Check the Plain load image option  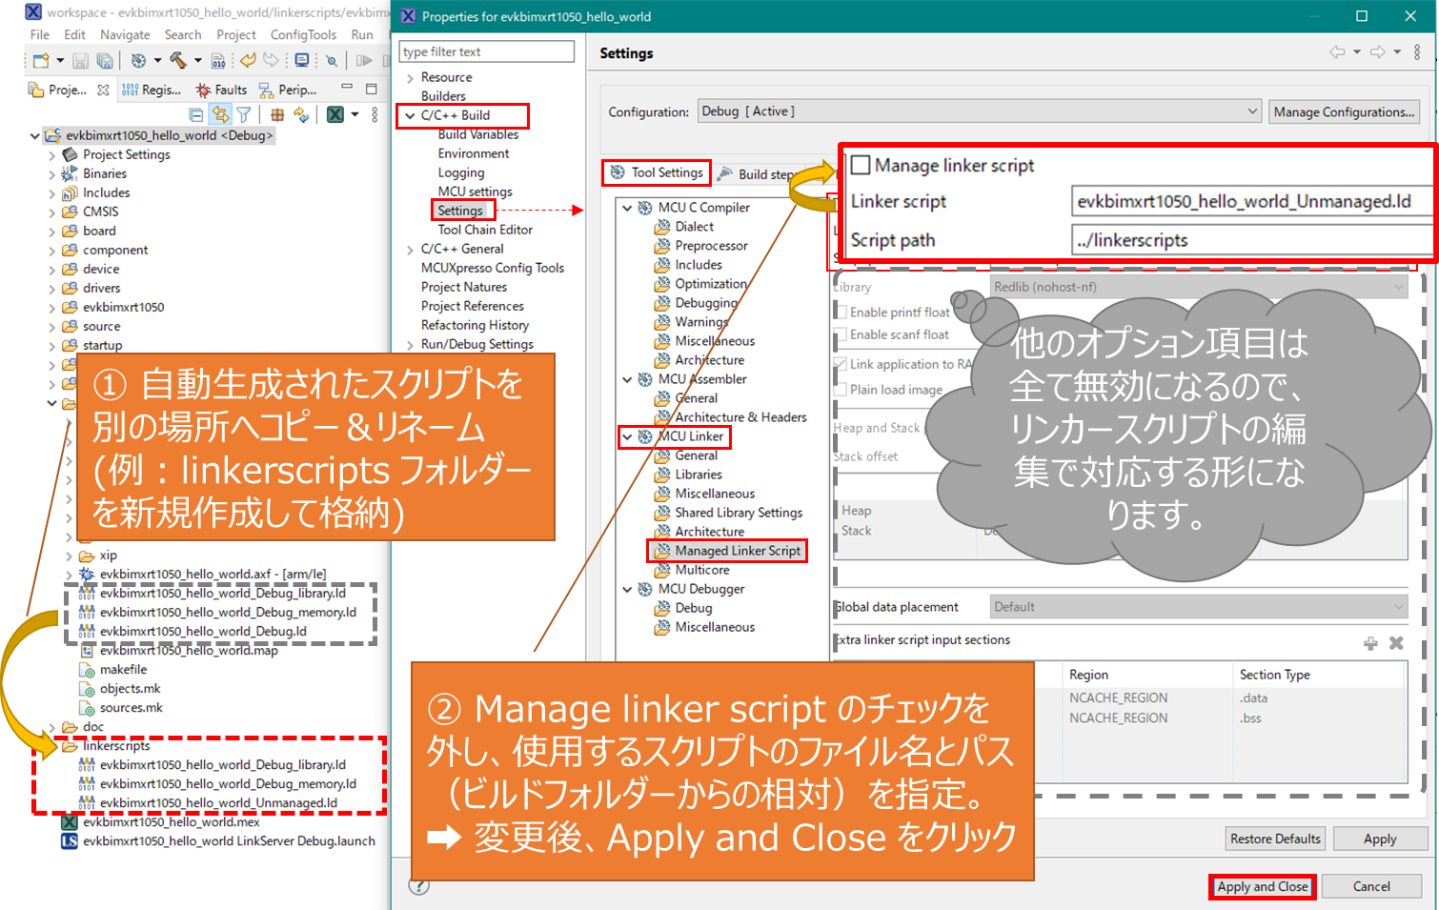(841, 389)
